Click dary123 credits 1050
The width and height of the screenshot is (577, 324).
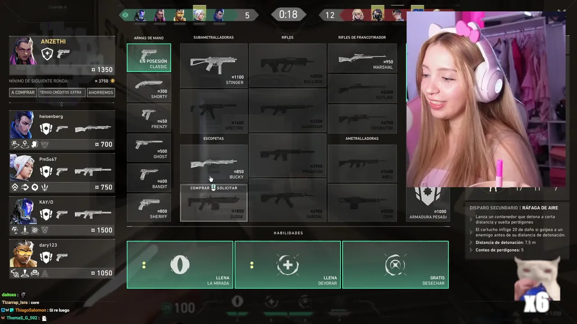(102, 273)
